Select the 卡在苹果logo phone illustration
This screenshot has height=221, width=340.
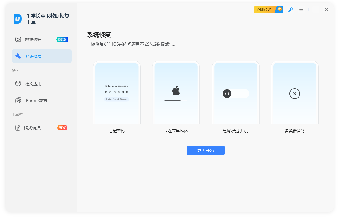(176, 93)
